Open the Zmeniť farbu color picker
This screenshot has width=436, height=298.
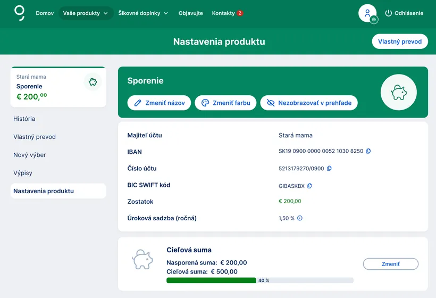[226, 103]
